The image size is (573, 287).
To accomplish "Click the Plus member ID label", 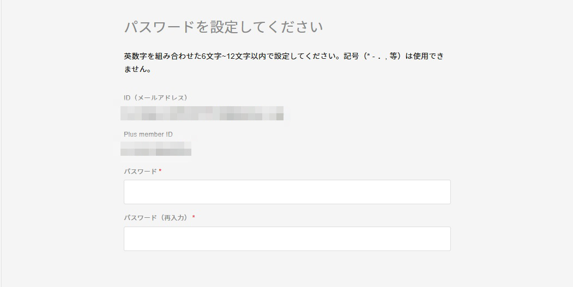I will [148, 135].
